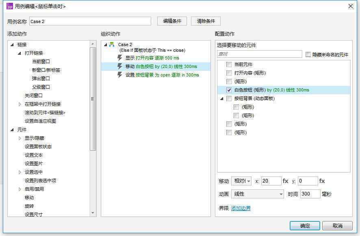Viewport: 360px width, 236px height.
Task: Confirm changes with the 确定 button
Action: tap(304, 226)
